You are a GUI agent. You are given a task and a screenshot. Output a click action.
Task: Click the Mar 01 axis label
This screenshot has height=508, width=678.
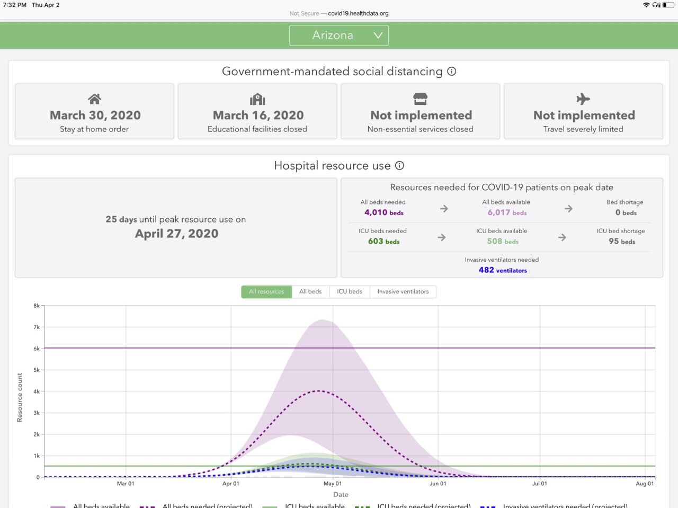(126, 484)
